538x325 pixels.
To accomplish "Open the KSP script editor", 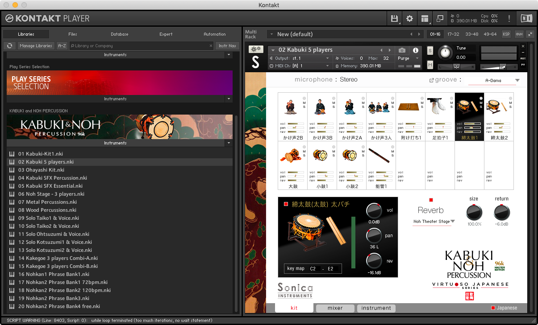I will point(506,34).
